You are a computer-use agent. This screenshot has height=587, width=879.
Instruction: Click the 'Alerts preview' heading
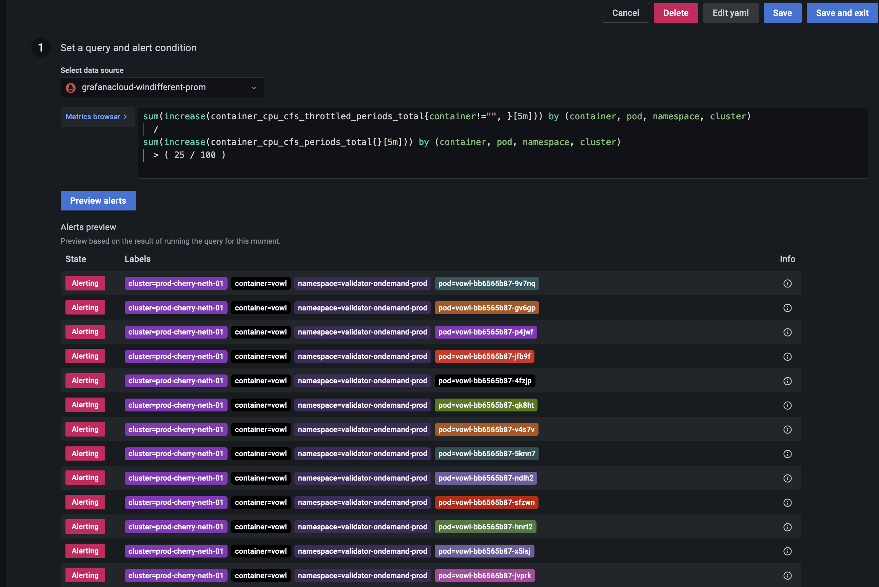tap(89, 227)
